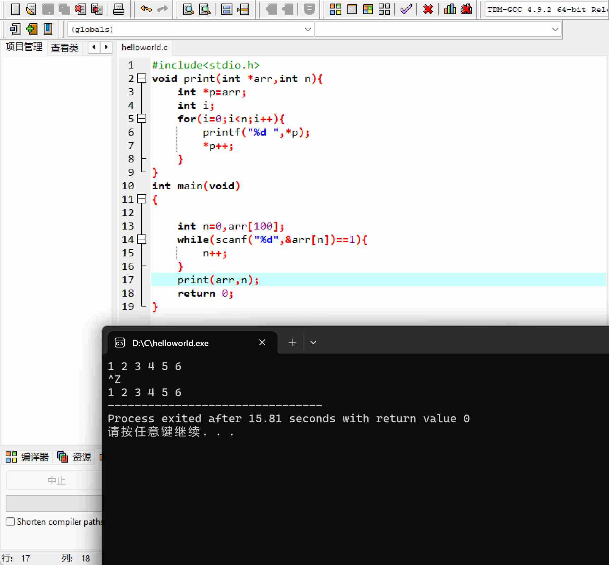Click the Run window icon
The width and height of the screenshot is (609, 565).
(x=352, y=9)
